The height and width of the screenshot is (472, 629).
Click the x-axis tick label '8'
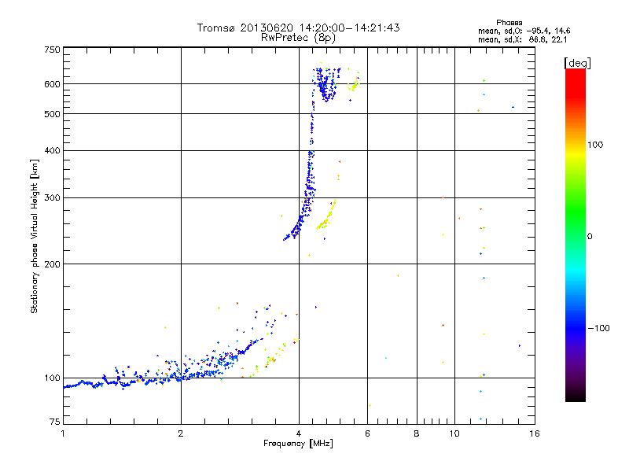click(x=417, y=433)
